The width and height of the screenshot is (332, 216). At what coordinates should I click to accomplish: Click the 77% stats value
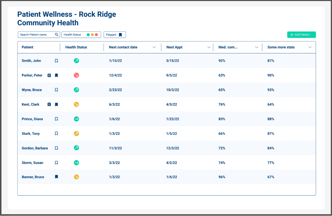[271, 163]
